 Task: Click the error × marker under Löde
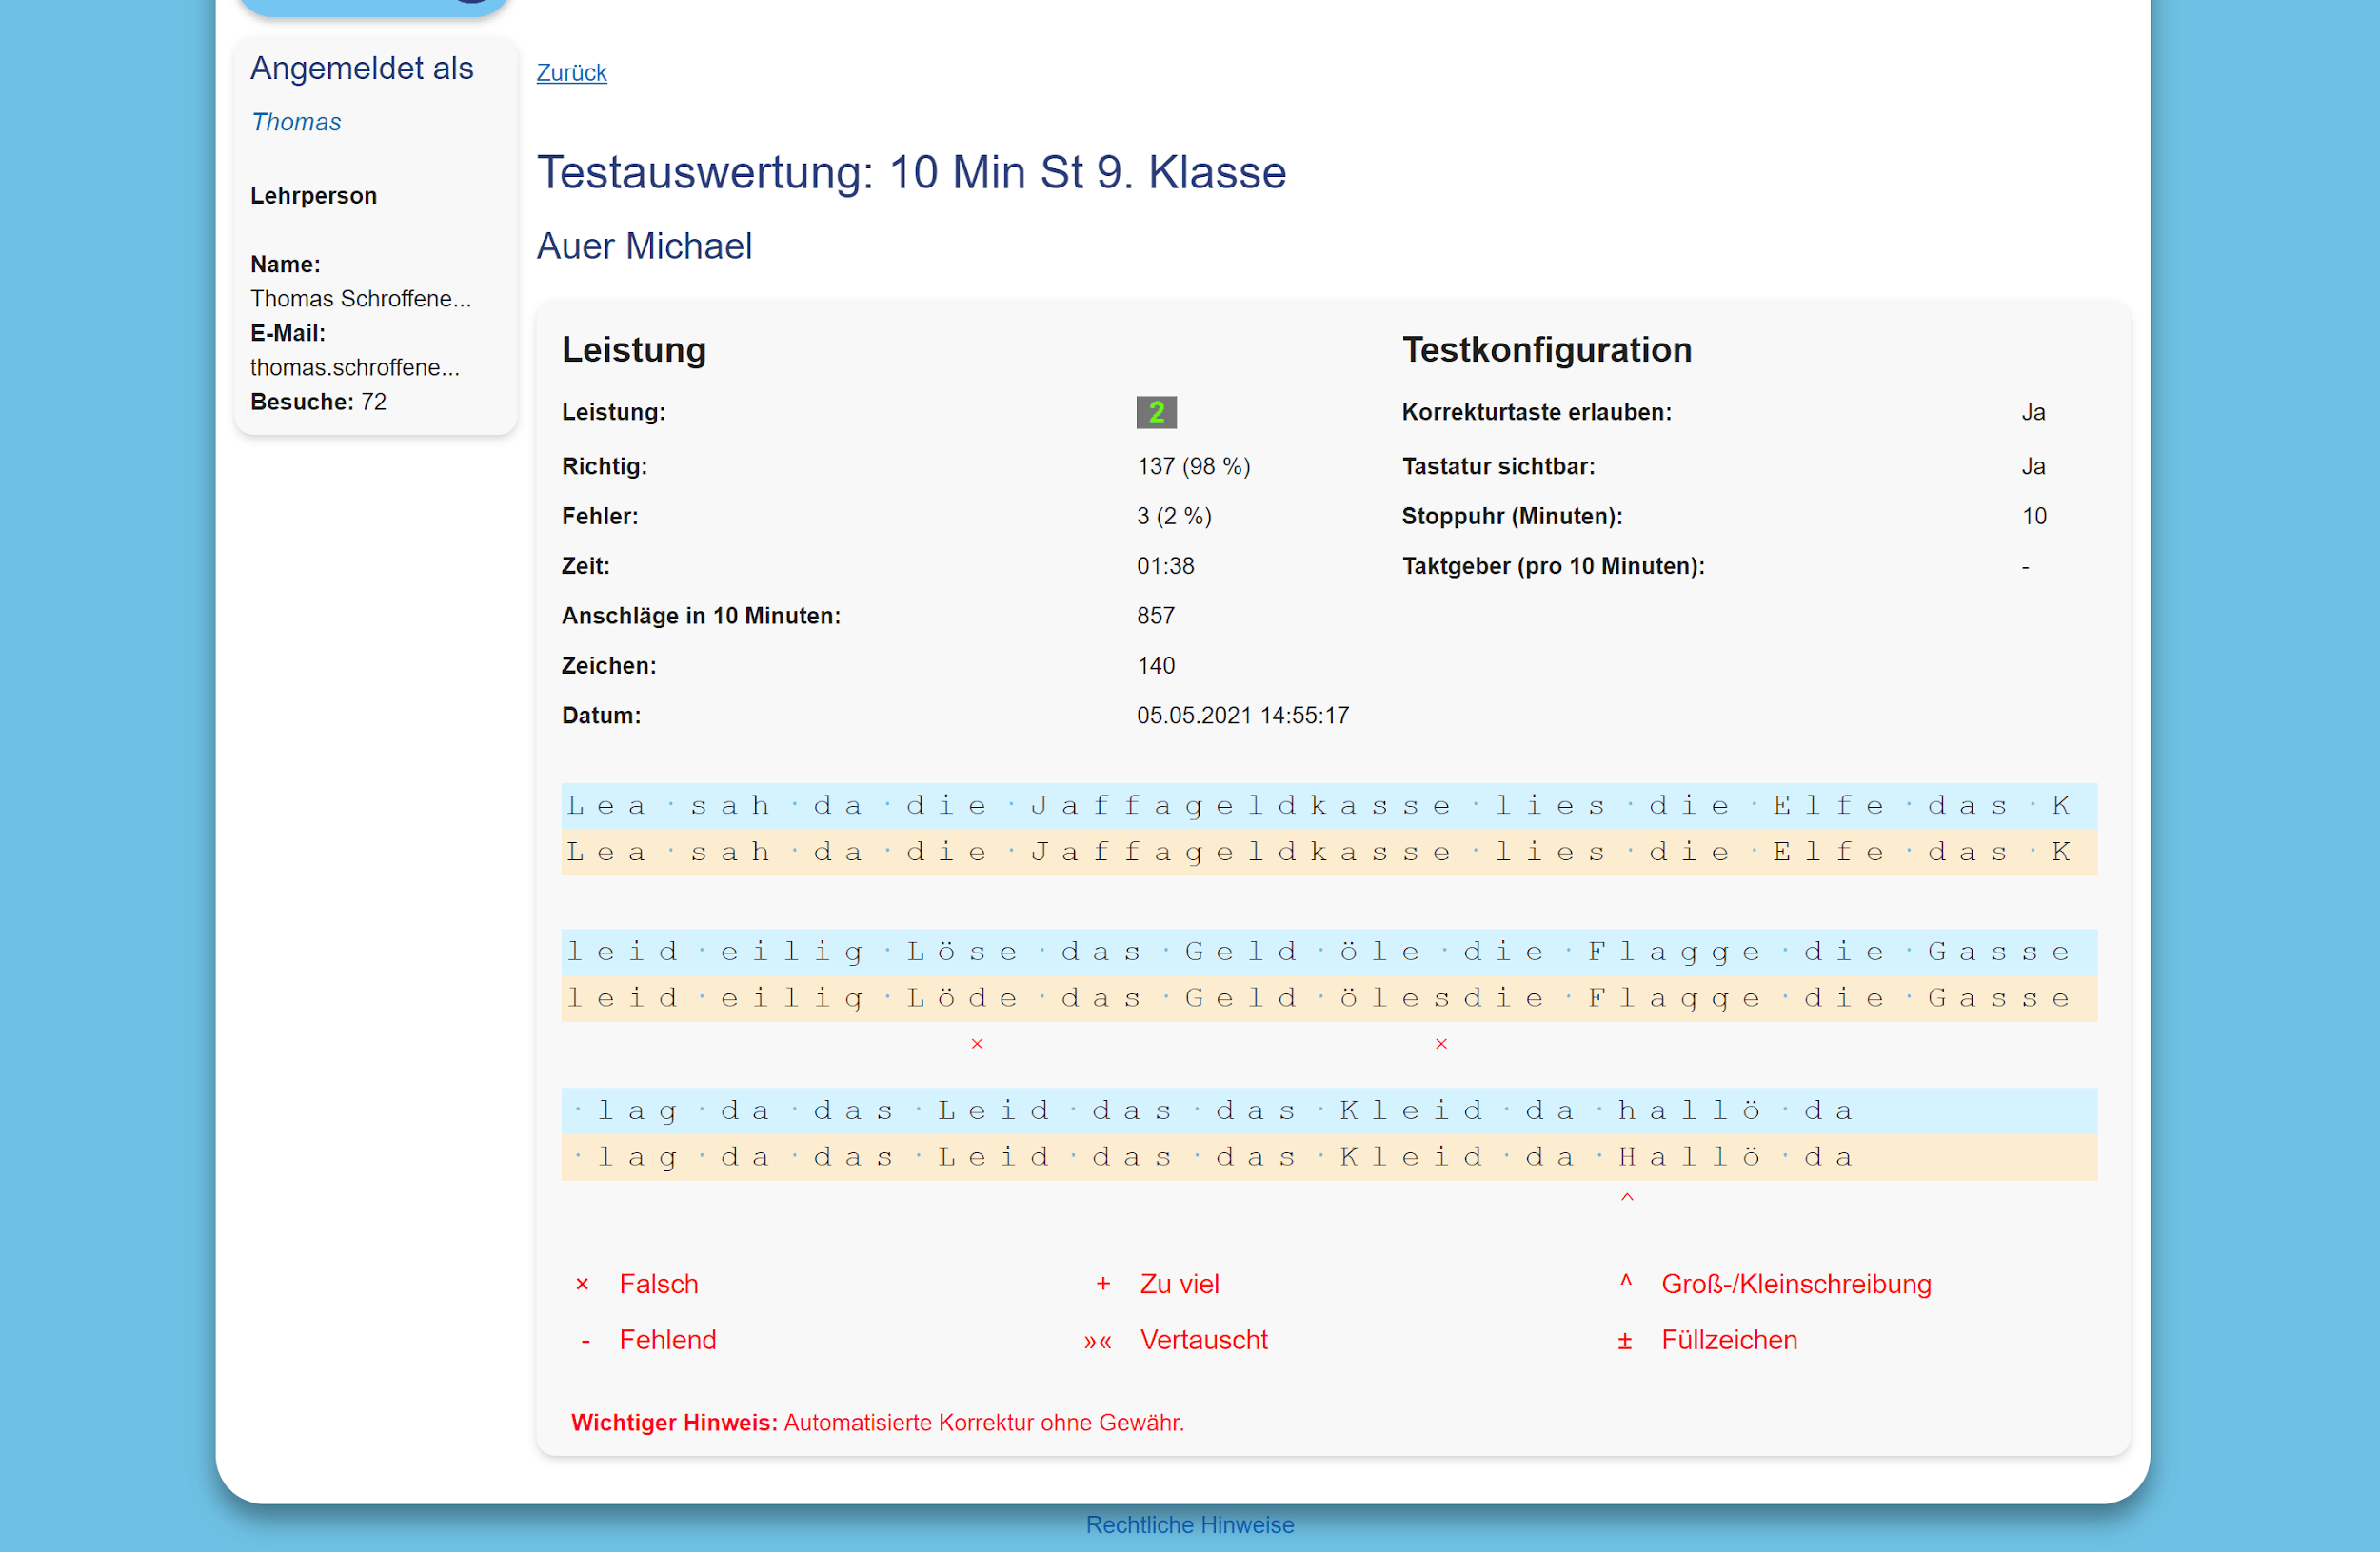point(977,1043)
